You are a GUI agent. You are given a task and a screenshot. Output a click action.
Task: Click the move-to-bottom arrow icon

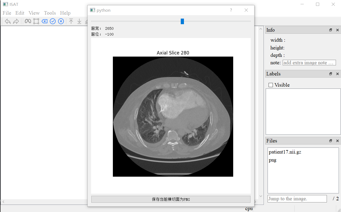79,21
